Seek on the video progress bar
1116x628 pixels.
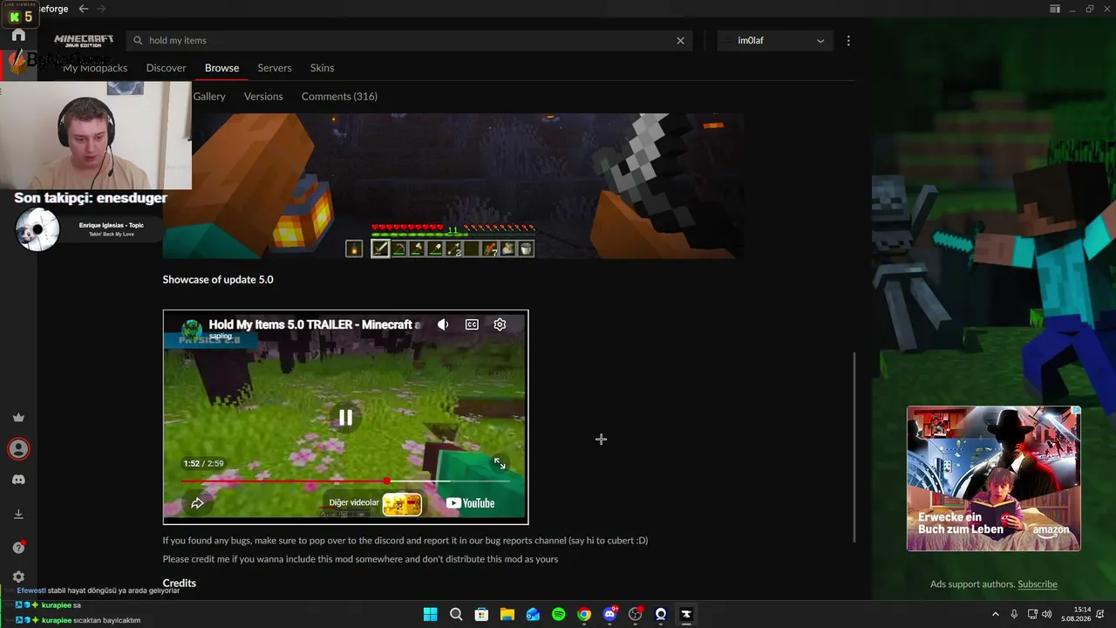point(345,481)
